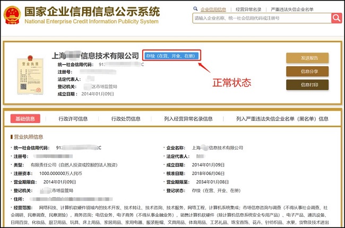Click the 营业执照信息 section heading
The width and height of the screenshot is (345, 228).
coord(27,137)
